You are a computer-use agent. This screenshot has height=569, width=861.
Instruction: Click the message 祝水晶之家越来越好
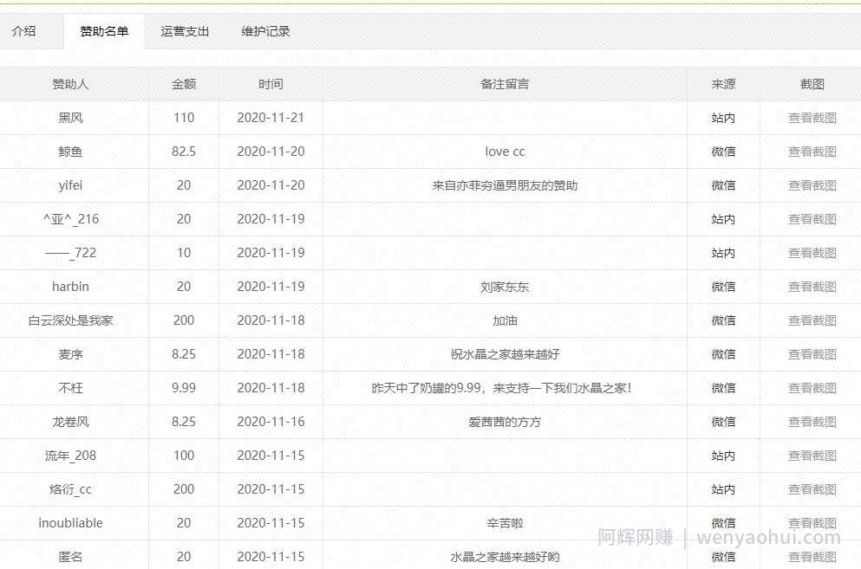pyautogui.click(x=505, y=354)
